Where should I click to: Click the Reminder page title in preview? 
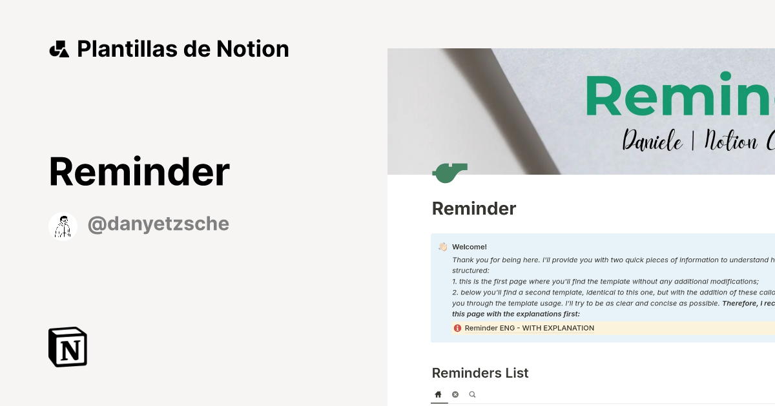click(x=473, y=209)
